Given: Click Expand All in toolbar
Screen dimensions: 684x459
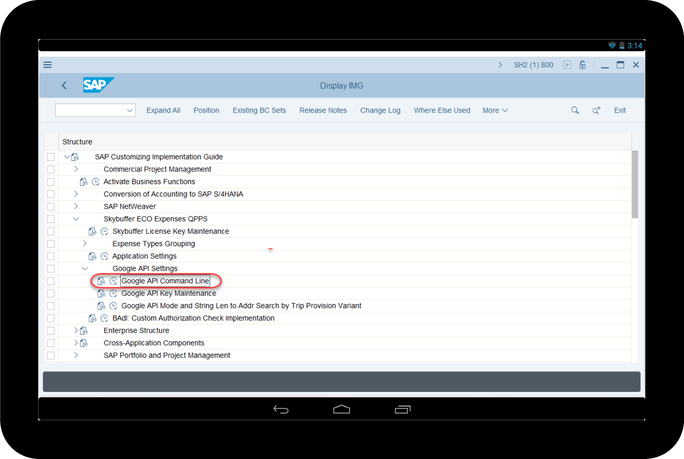Looking at the screenshot, I should click(x=163, y=110).
